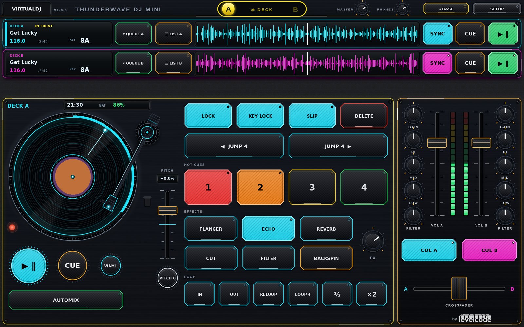524x327 pixels.
Task: Click the Deck B play/pause button in the top strip
Action: click(x=503, y=63)
